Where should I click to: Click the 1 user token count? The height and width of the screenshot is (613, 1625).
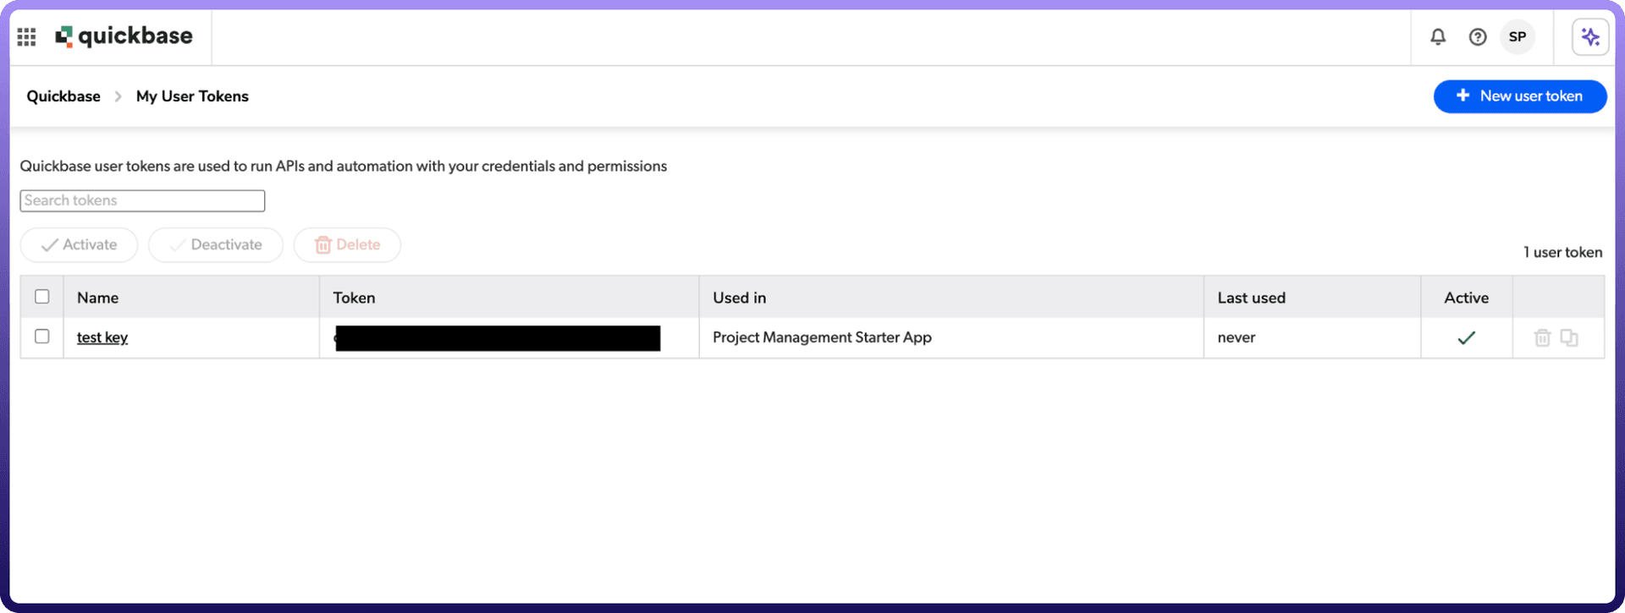pos(1562,252)
